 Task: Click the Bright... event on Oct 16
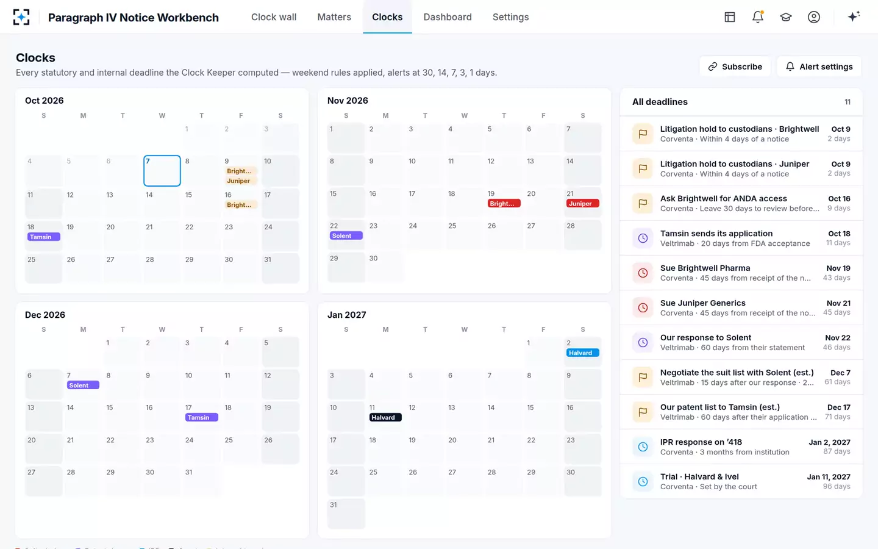click(241, 205)
